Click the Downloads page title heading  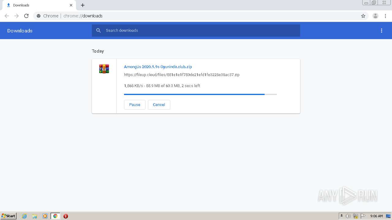[20, 31]
